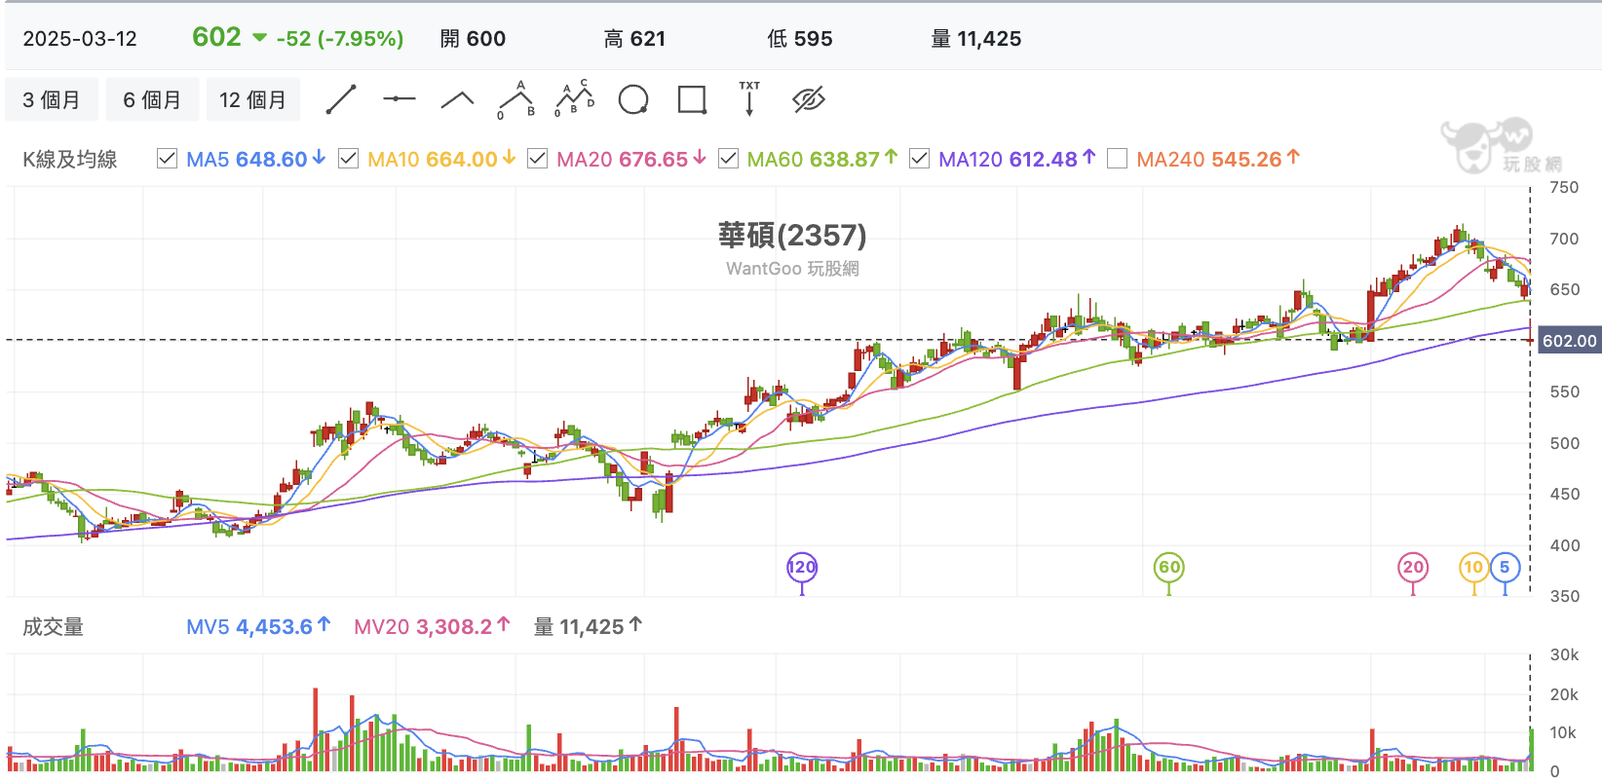Viewport: 1602px width, 781px height.
Task: Uncheck the MA120 moving average checkbox
Action: (919, 159)
